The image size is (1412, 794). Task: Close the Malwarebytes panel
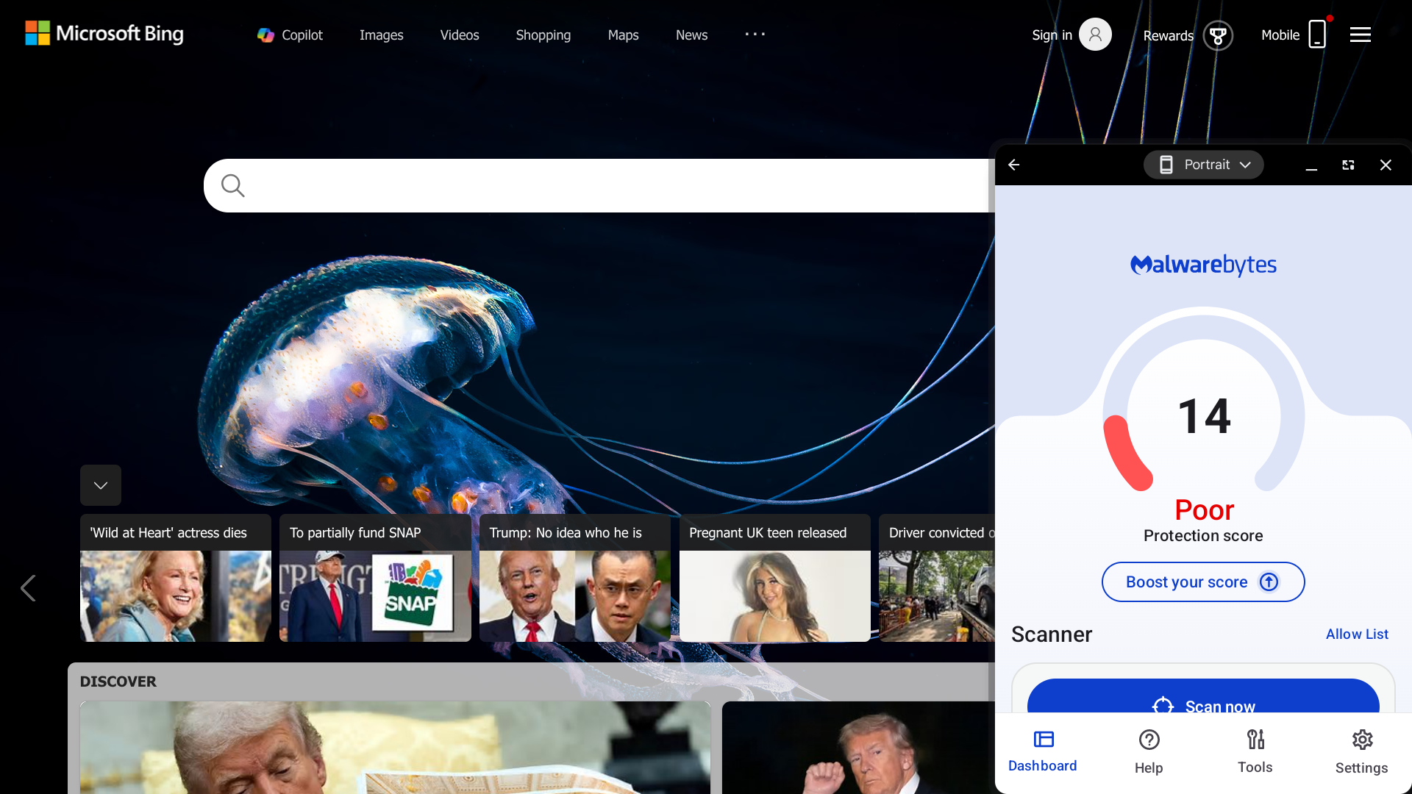[x=1386, y=165]
